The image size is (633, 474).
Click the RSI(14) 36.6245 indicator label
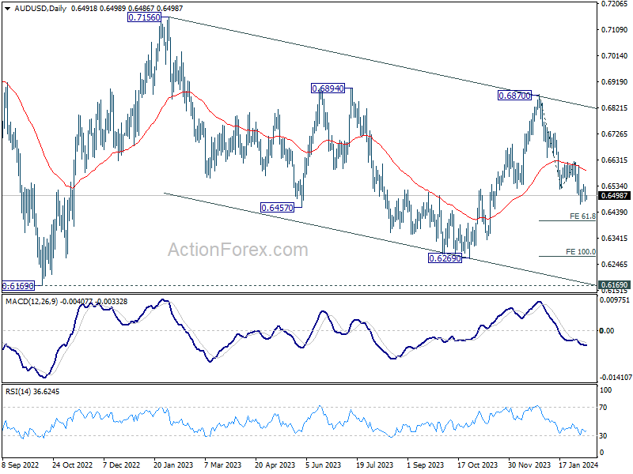point(32,391)
